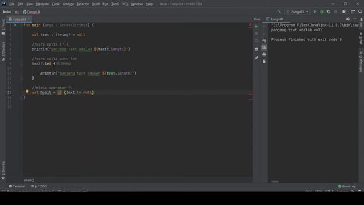Screen dimensions: 364x205
Task: Click the gutter run arrow beside main
Action: click(x=15, y=25)
